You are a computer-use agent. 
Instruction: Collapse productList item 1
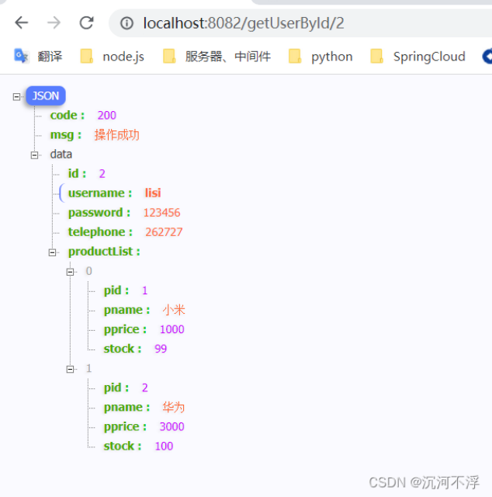[71, 369]
